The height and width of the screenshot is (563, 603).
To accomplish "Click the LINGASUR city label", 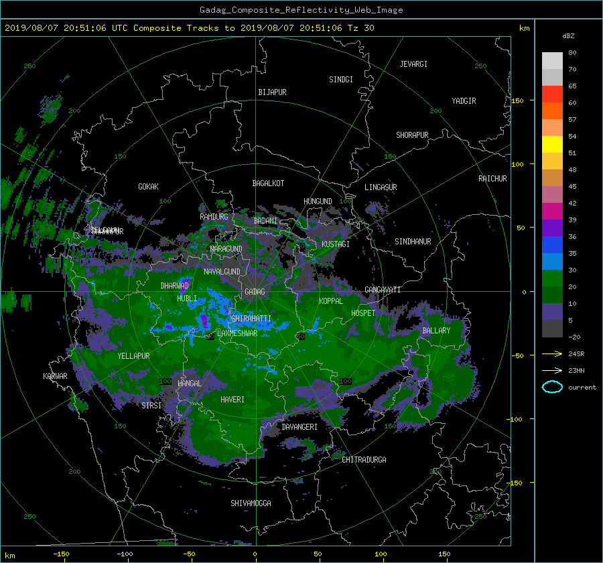I will coord(381,187).
